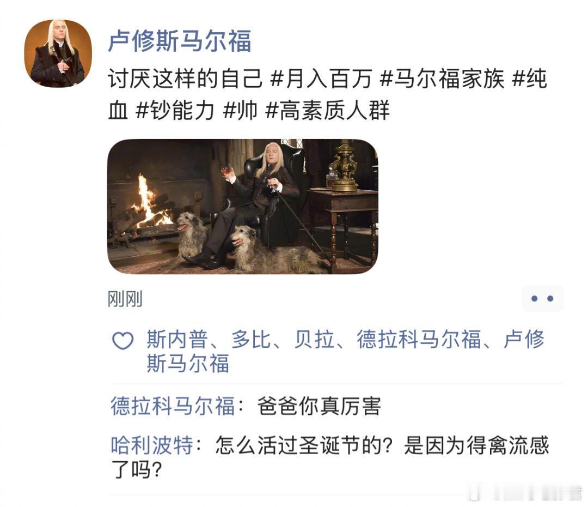
Task: Reply to comment 爸爸你真厉害
Action: [x=319, y=406]
